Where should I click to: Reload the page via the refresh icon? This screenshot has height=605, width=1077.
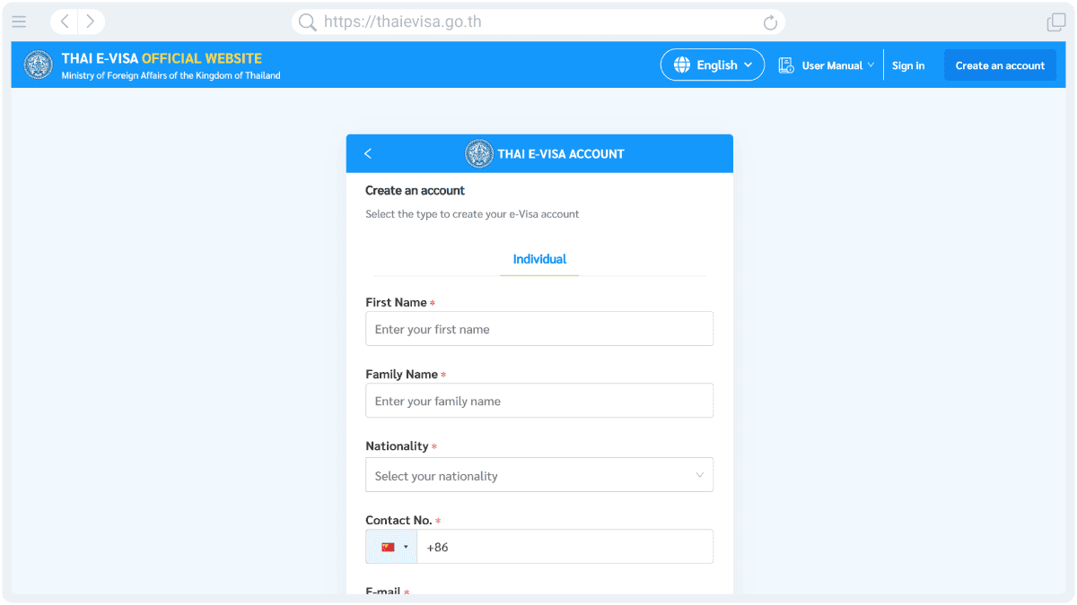pos(770,21)
